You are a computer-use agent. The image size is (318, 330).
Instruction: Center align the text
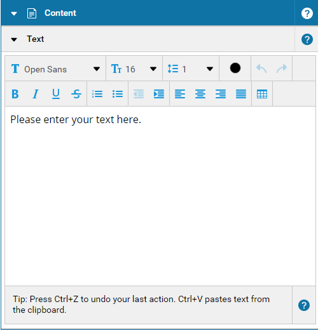[x=200, y=94]
